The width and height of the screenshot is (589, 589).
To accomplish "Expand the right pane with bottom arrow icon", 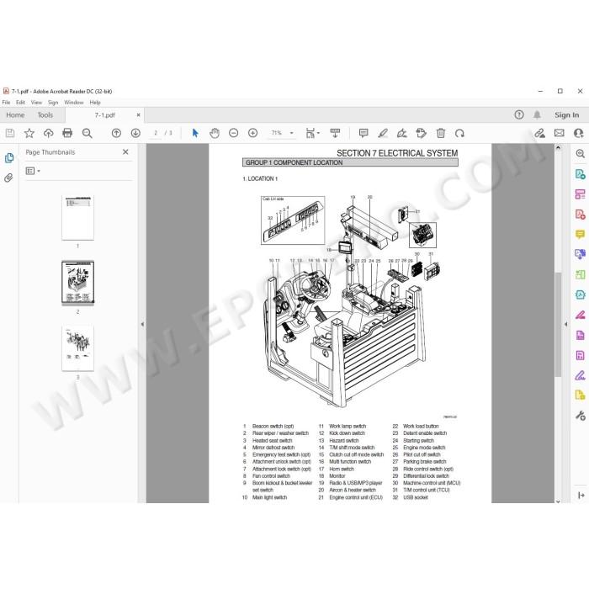I will pos(581,496).
